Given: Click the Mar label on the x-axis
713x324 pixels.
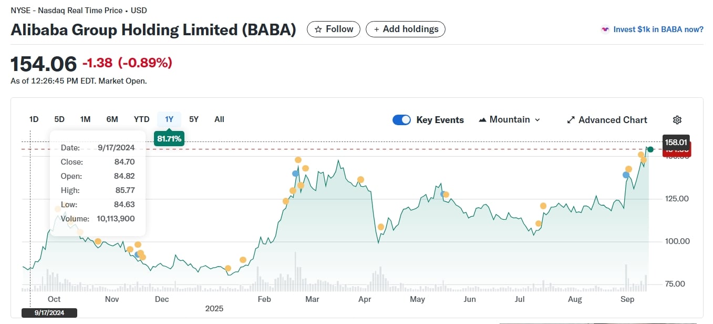Looking at the screenshot, I should pos(312,299).
